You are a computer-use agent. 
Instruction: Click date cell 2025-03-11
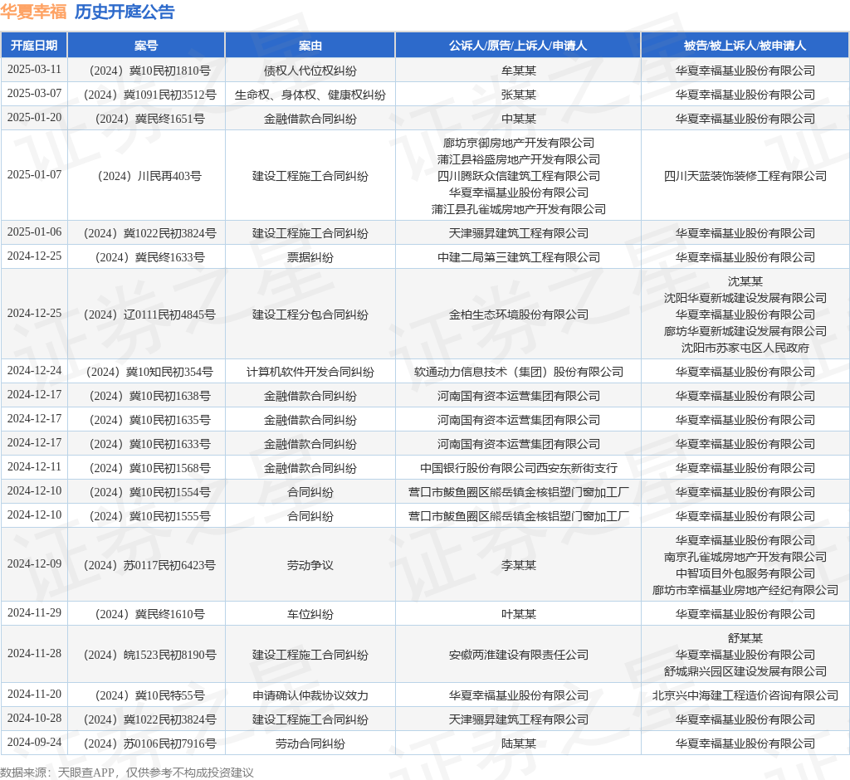click(x=34, y=70)
